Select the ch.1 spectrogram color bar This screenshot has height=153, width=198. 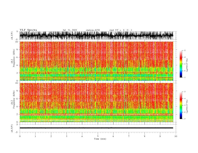181,64
